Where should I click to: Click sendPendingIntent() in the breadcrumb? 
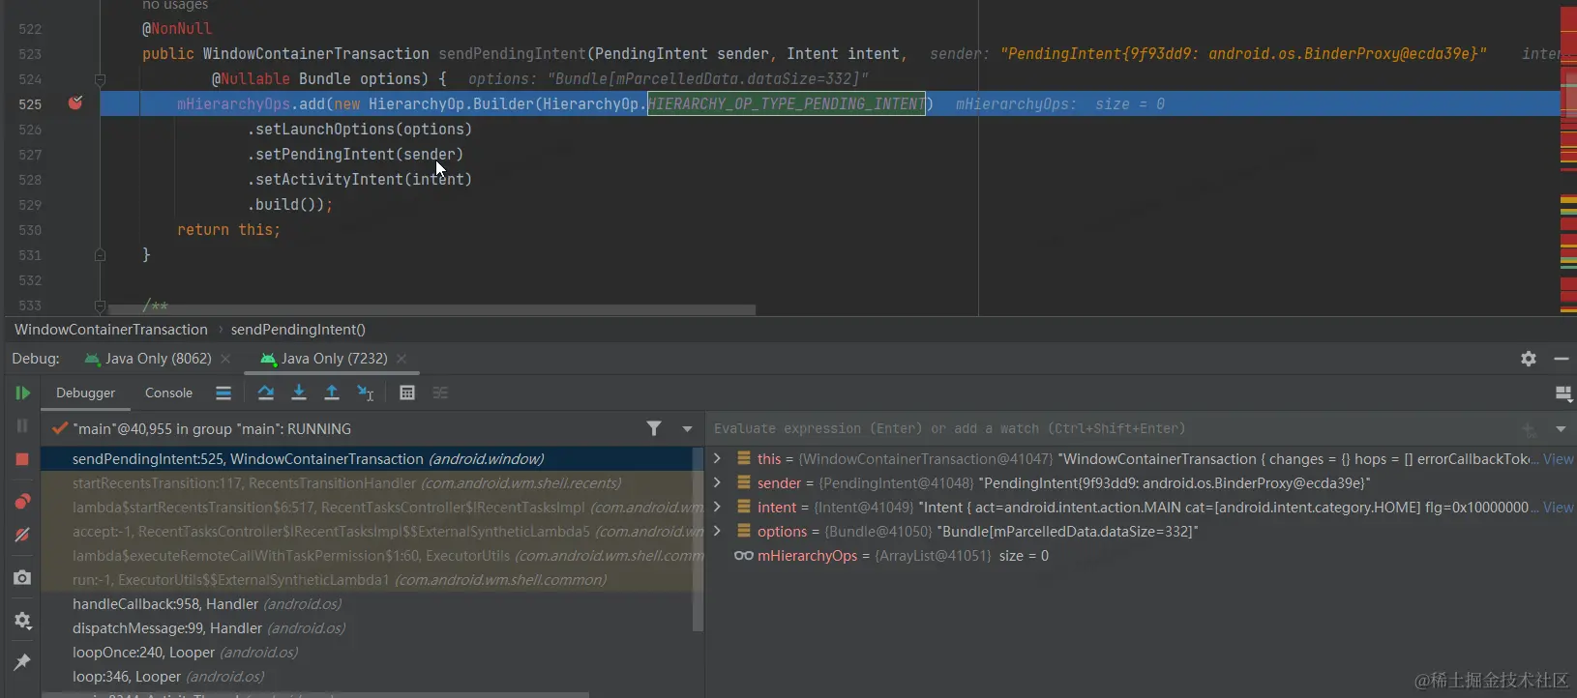[x=298, y=330]
